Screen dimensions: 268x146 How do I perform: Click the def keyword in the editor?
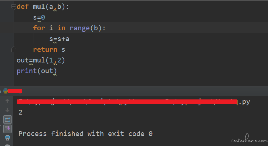click(x=23, y=7)
